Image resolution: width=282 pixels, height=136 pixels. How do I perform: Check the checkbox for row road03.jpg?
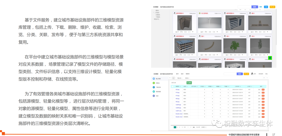(172, 105)
